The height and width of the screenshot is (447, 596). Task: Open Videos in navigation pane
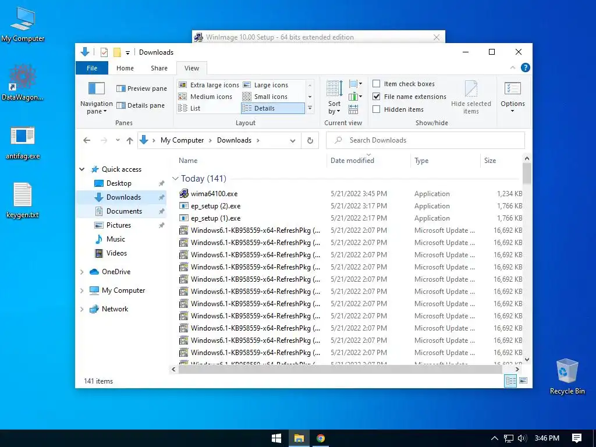116,253
